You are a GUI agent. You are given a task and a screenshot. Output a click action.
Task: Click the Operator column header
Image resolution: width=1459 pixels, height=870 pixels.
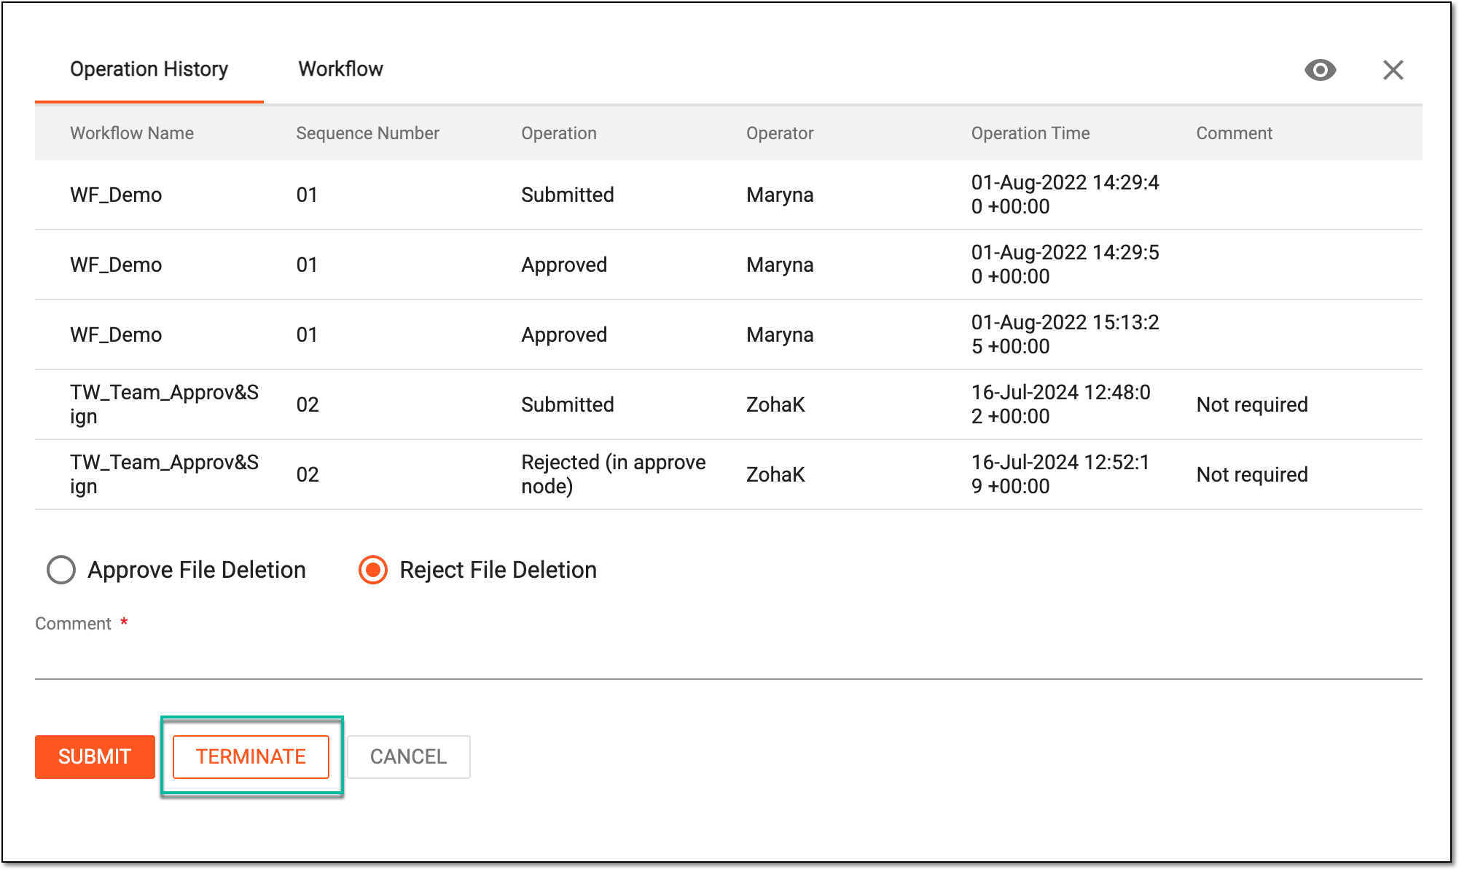click(x=780, y=133)
